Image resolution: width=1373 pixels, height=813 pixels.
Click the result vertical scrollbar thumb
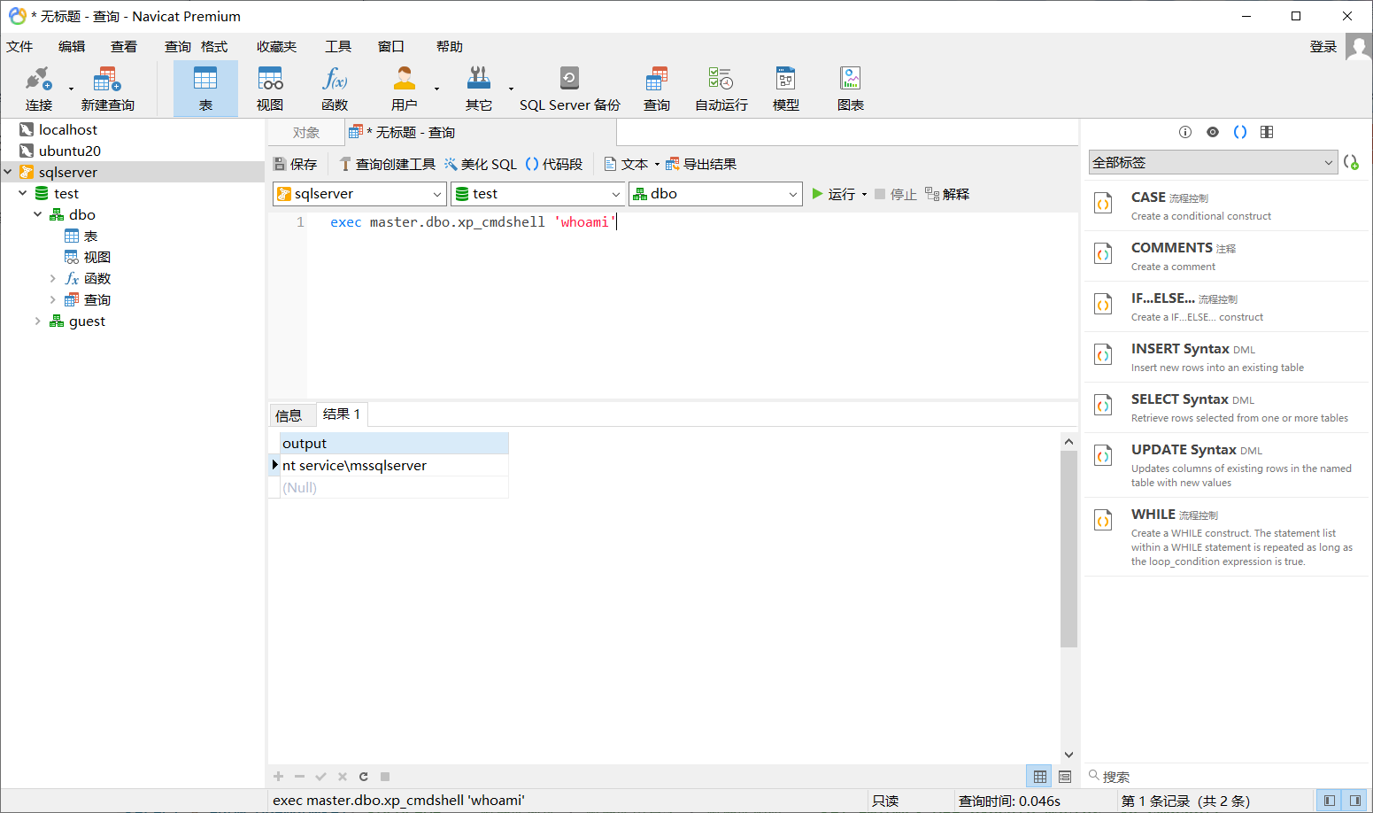click(x=1068, y=548)
